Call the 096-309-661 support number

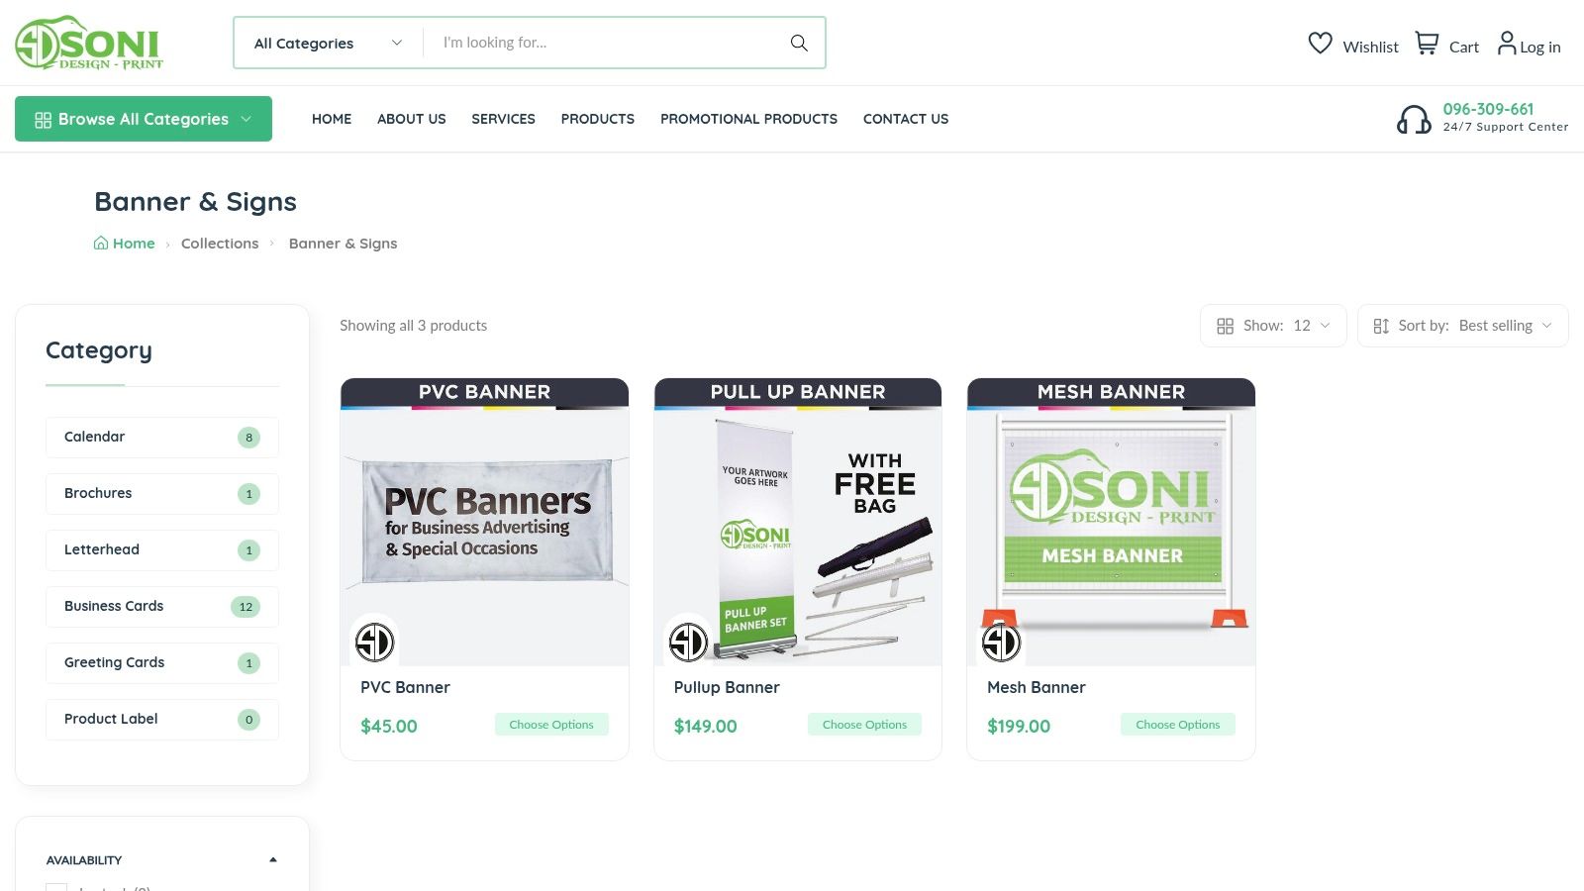tap(1488, 109)
